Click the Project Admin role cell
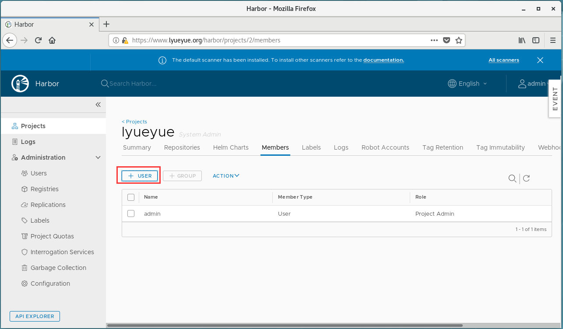 [435, 214]
